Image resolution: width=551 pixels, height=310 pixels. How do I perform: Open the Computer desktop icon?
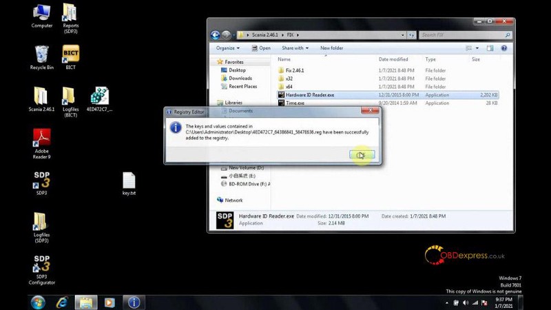coord(42,16)
